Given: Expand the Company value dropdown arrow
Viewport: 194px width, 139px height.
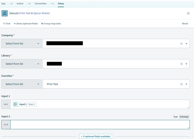Looking at the screenshot, I should [x=186, y=44].
